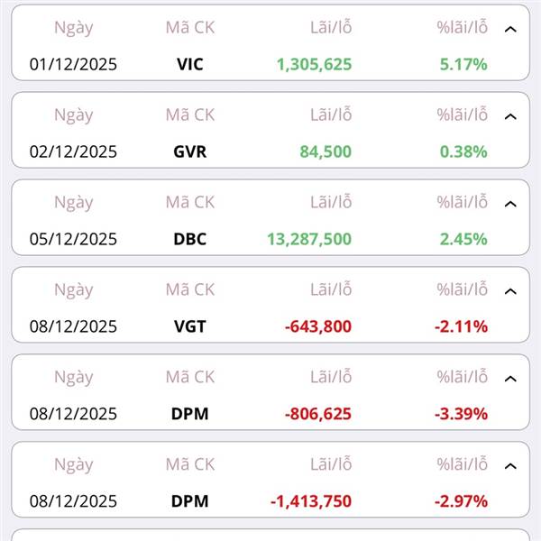The width and height of the screenshot is (541, 541).
Task: Choose the VGT stock symbol
Action: [x=189, y=326]
